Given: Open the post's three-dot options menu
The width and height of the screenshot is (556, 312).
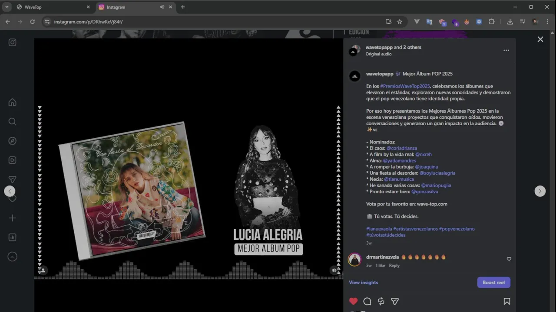Looking at the screenshot, I should pos(506,50).
